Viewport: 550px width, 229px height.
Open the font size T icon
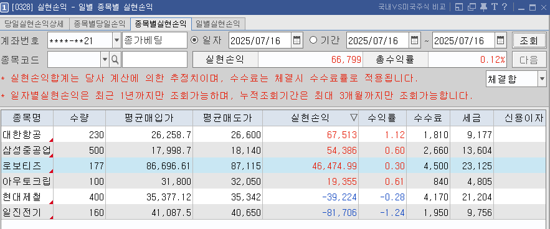(x=494, y=7)
